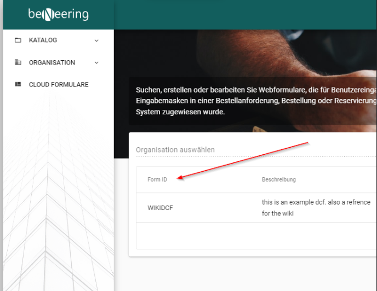Image resolution: width=377 pixels, height=291 pixels.
Task: Sort by the Form ID column header
Action: pos(157,179)
